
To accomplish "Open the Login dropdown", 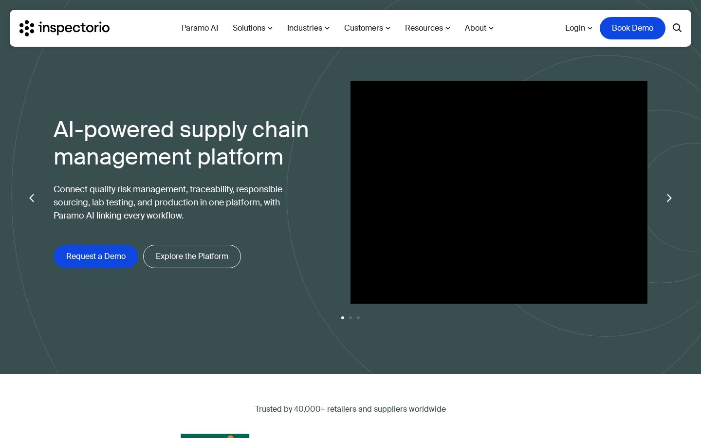I will (578, 28).
